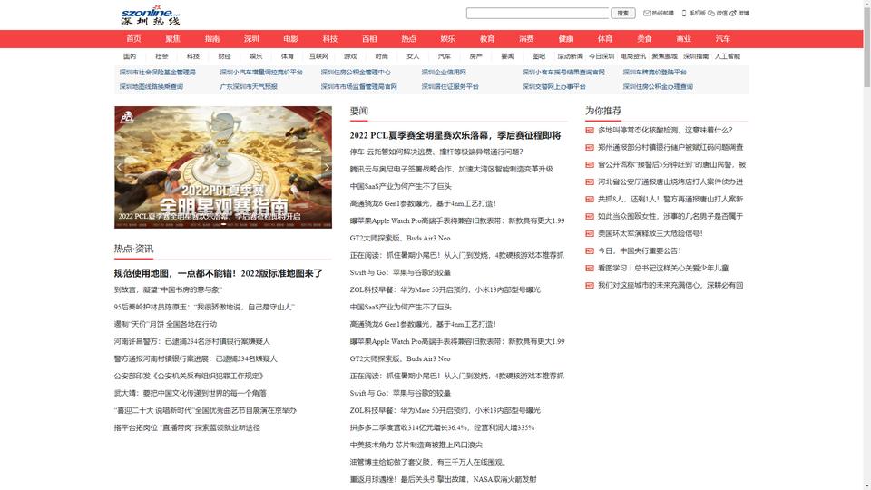Image resolution: width=871 pixels, height=490 pixels.
Task: Open the 深圳企业信用网 link
Action: click(444, 73)
